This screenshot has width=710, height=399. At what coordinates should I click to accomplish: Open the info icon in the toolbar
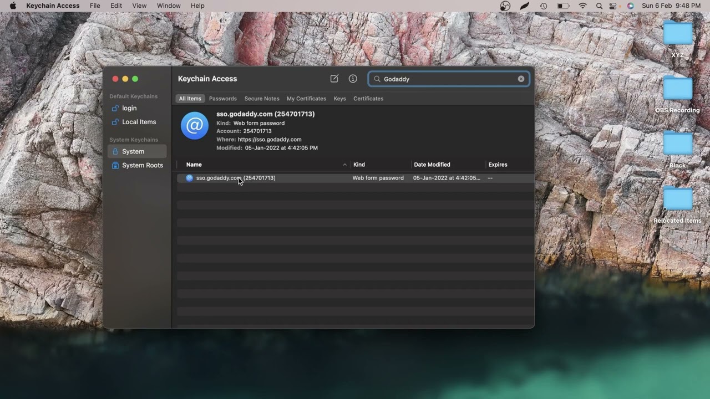[x=353, y=79]
